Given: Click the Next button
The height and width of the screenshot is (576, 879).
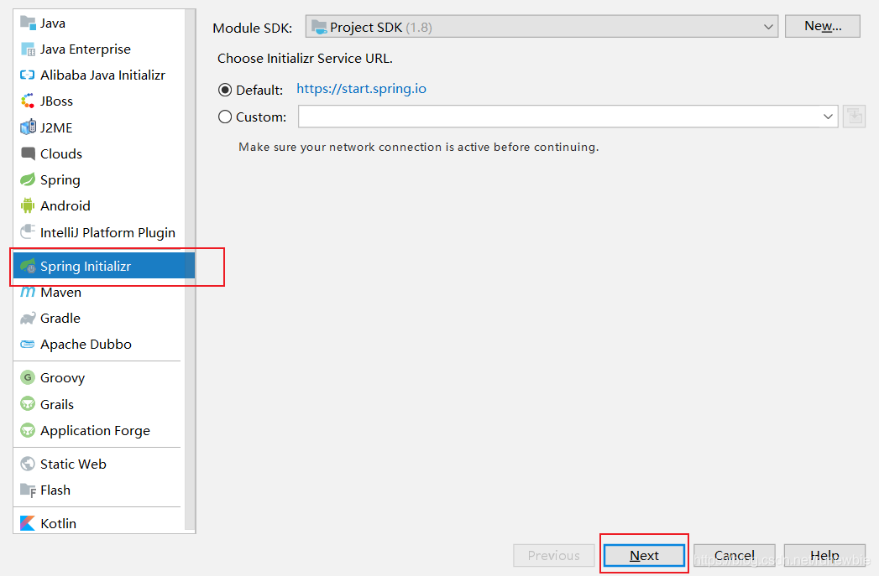Looking at the screenshot, I should (x=644, y=555).
